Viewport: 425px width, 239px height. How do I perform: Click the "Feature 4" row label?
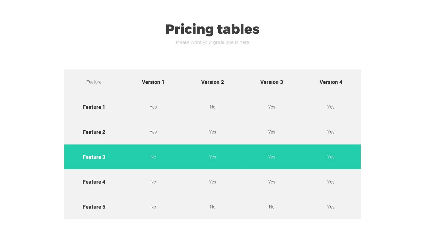pyautogui.click(x=94, y=182)
